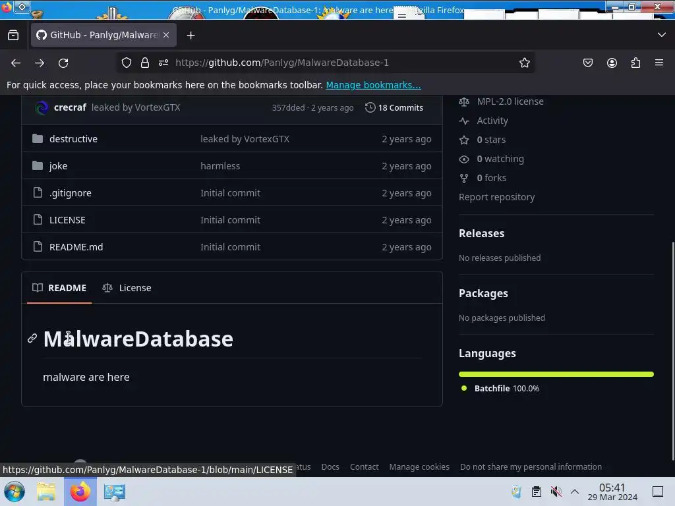This screenshot has width=675, height=506.
Task: Close the GitHub Panlyg/Malware tab
Action: coord(166,35)
